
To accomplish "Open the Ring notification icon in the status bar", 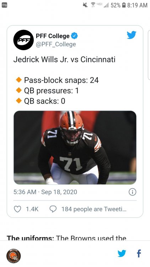I will 4,5.
